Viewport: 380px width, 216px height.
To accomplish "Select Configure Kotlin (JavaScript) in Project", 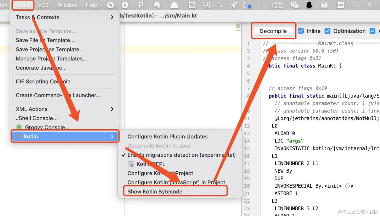I will pos(176,183).
